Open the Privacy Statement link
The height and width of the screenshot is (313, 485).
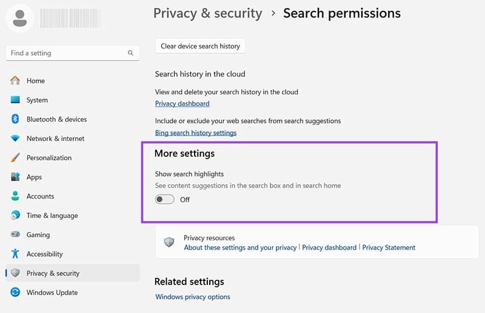(389, 248)
